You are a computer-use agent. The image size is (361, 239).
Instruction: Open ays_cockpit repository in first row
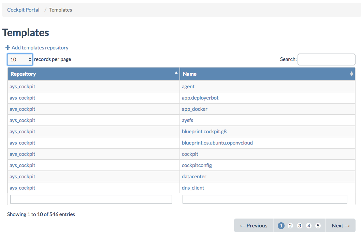(x=22, y=87)
